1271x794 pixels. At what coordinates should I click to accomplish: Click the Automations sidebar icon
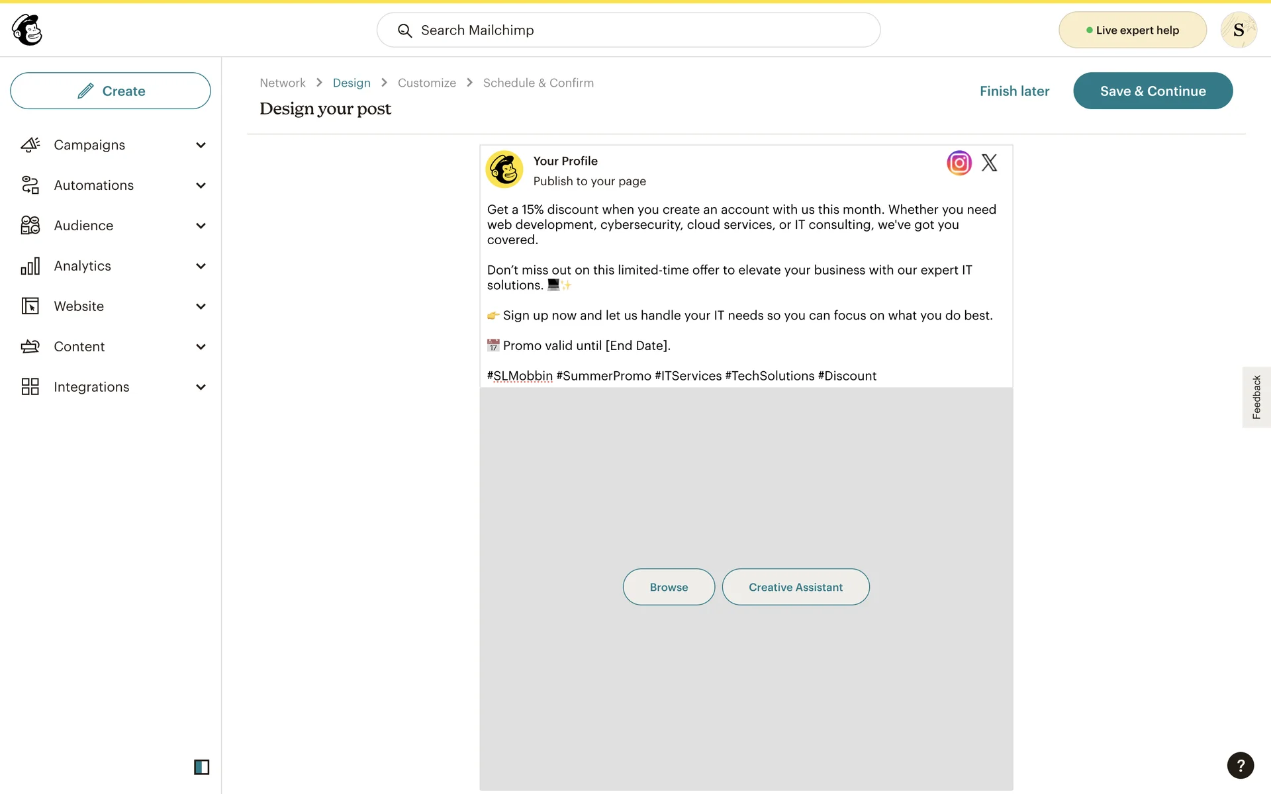point(30,185)
